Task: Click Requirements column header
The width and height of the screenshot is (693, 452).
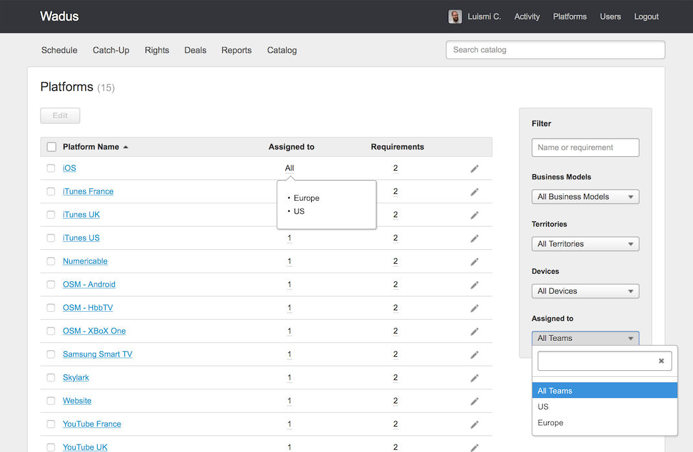Action: pos(397,147)
